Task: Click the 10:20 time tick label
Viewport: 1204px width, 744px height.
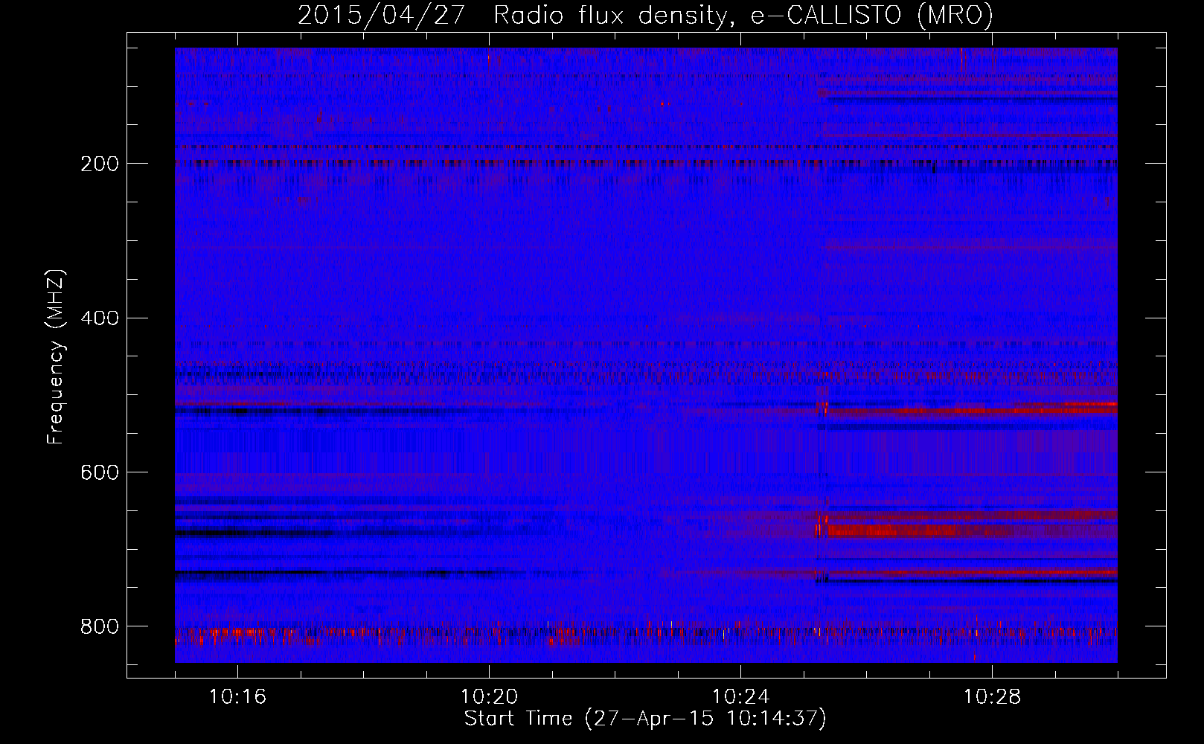Action: [489, 697]
